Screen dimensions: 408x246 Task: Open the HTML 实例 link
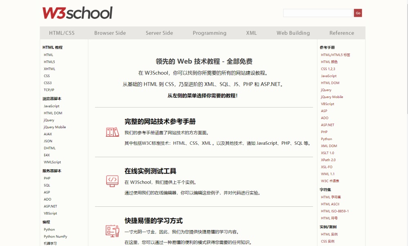329,234
